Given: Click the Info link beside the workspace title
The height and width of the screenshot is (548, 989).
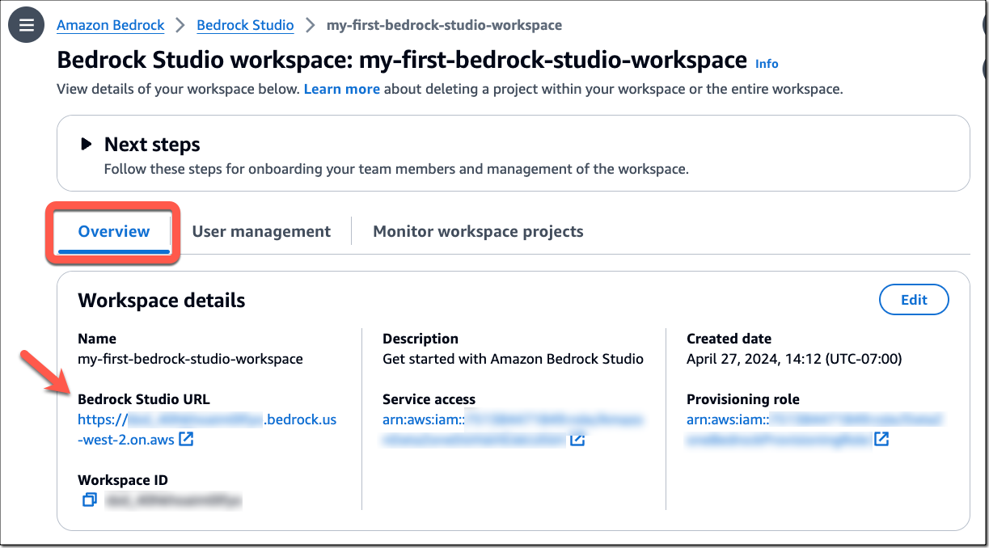Looking at the screenshot, I should click(x=766, y=63).
